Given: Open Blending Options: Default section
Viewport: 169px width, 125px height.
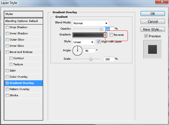Looking at the screenshot, I should (23, 21).
